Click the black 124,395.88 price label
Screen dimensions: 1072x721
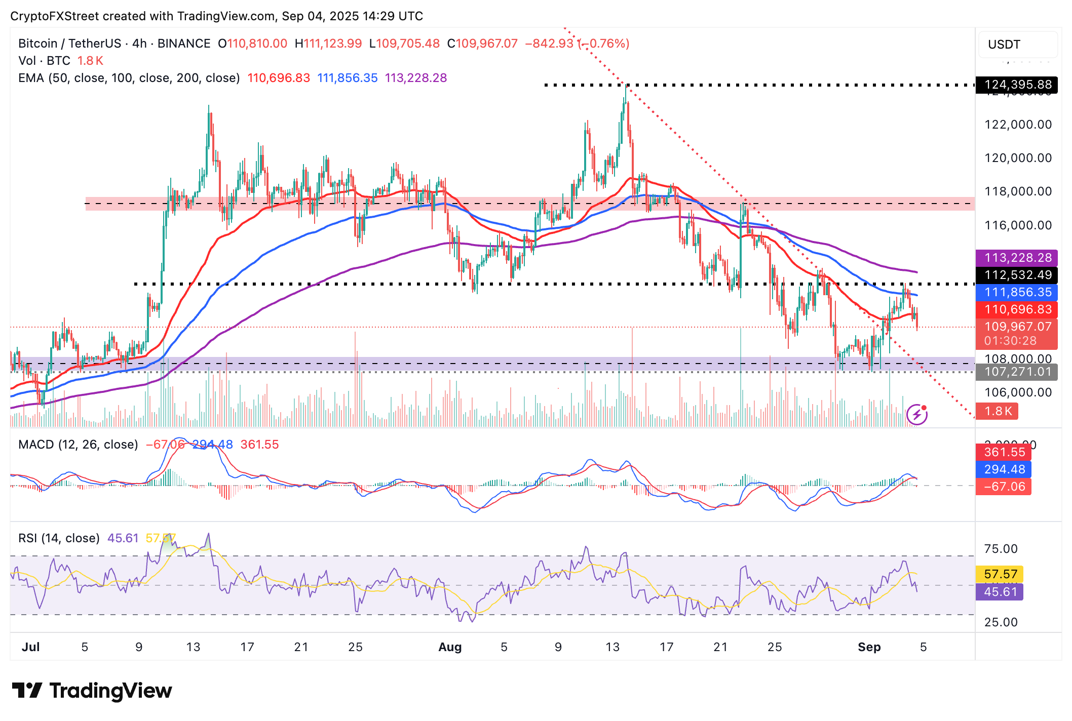pos(1017,85)
